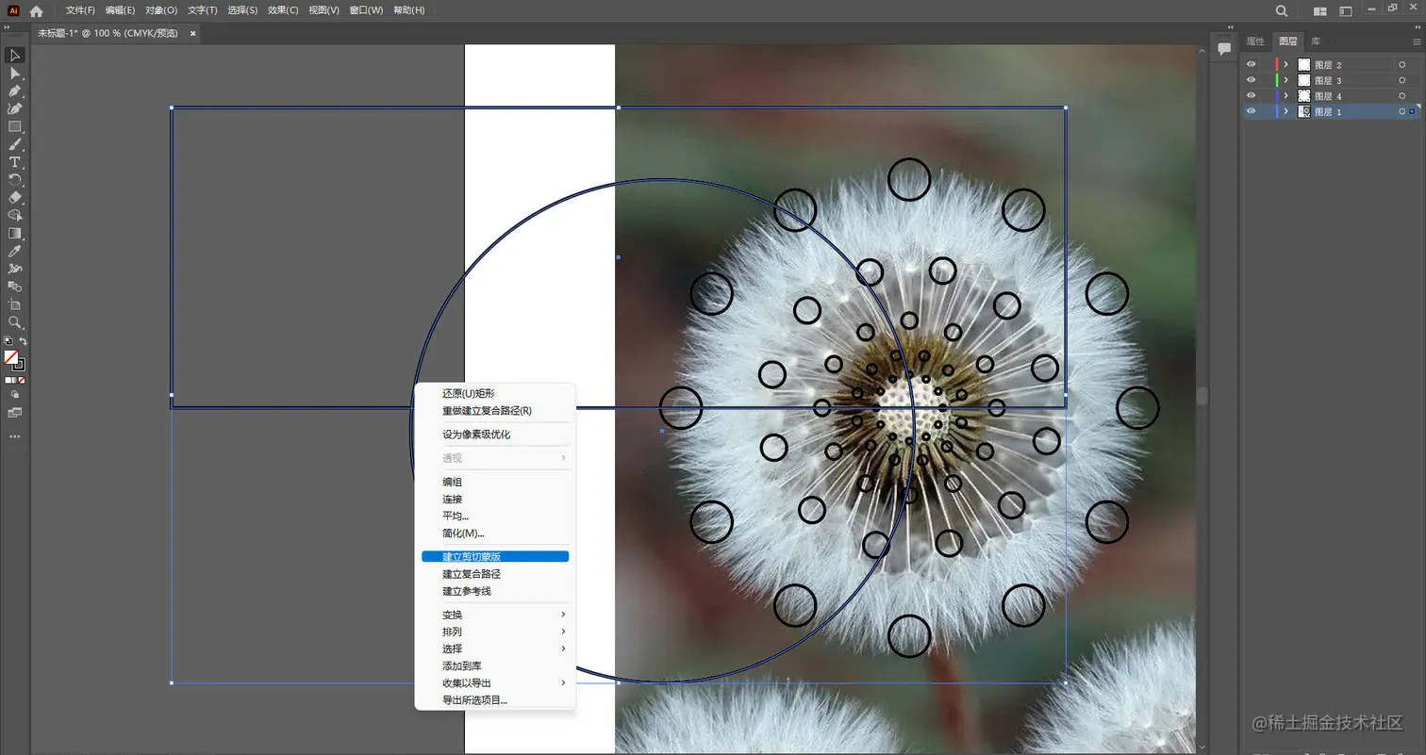Switch to 属性 panel tab
The height and width of the screenshot is (755, 1426).
click(x=1255, y=41)
